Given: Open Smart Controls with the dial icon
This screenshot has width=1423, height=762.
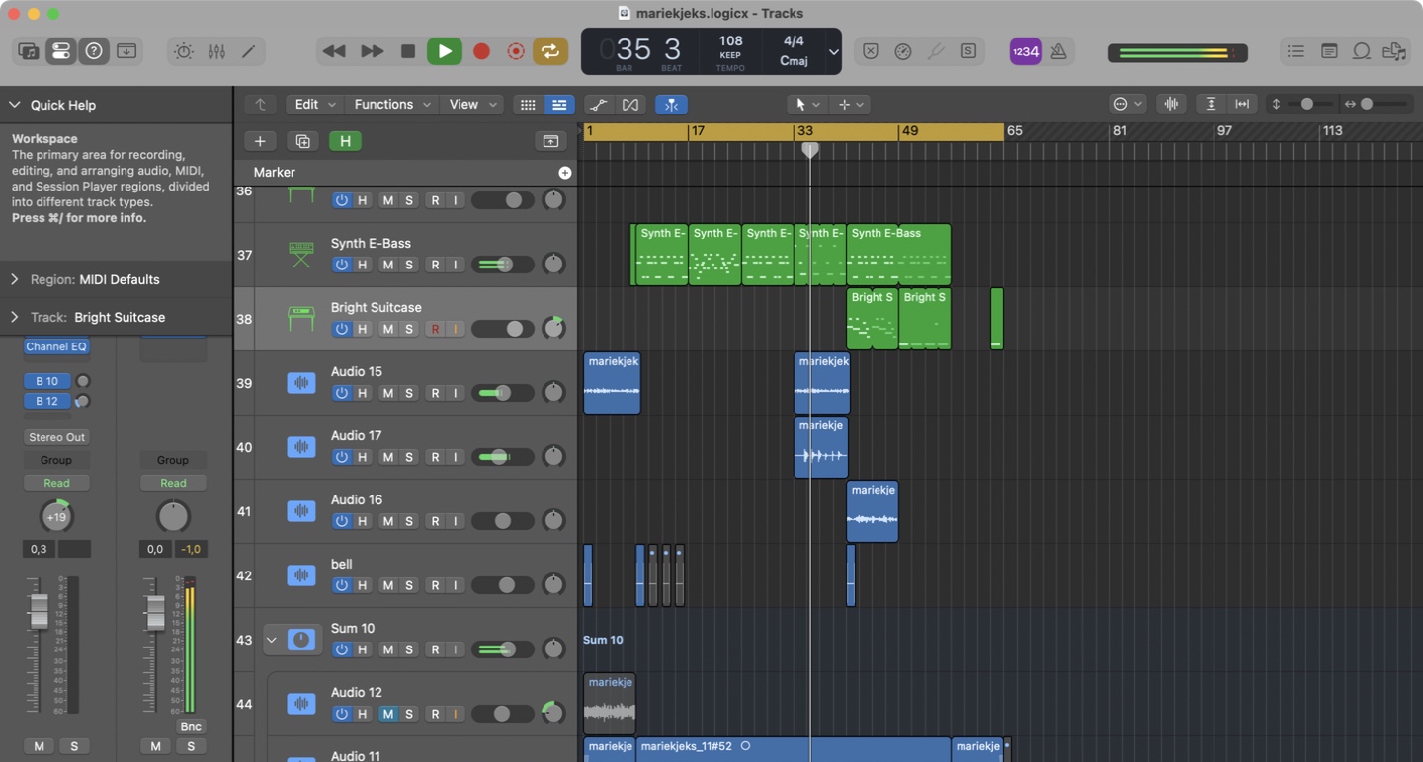Looking at the screenshot, I should [184, 51].
